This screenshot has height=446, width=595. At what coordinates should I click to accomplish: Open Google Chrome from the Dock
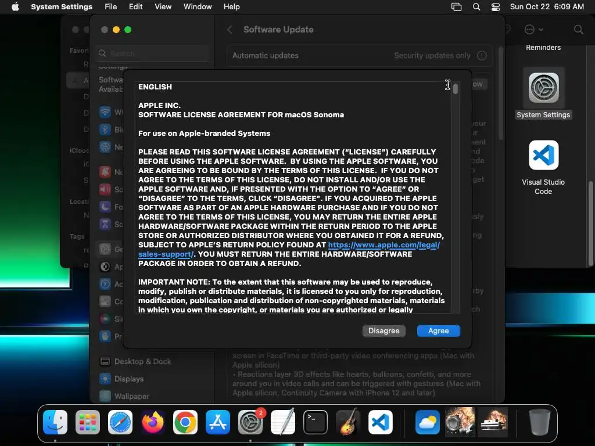(x=185, y=422)
